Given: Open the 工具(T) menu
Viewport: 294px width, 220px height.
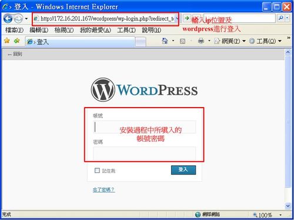Looking at the screenshot, I should coord(126,30).
